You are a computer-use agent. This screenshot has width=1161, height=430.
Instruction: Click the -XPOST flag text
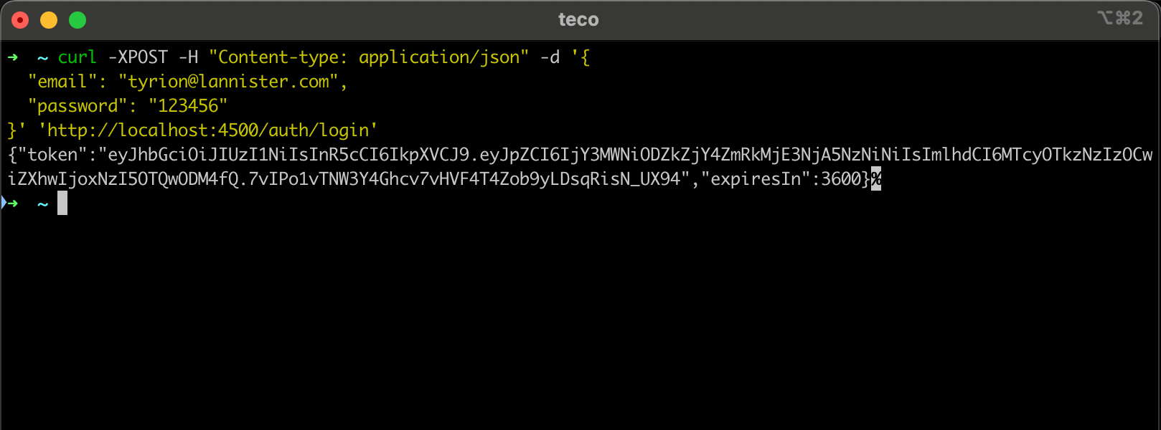(138, 57)
